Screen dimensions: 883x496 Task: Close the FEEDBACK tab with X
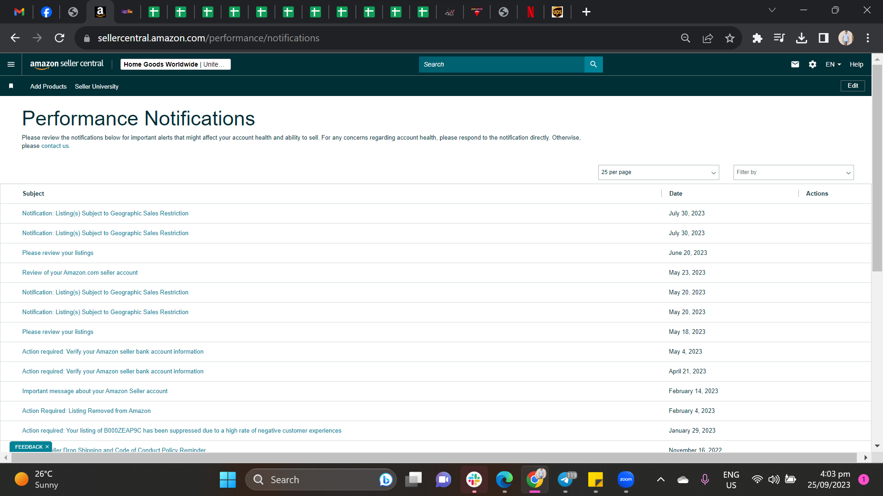click(x=47, y=447)
